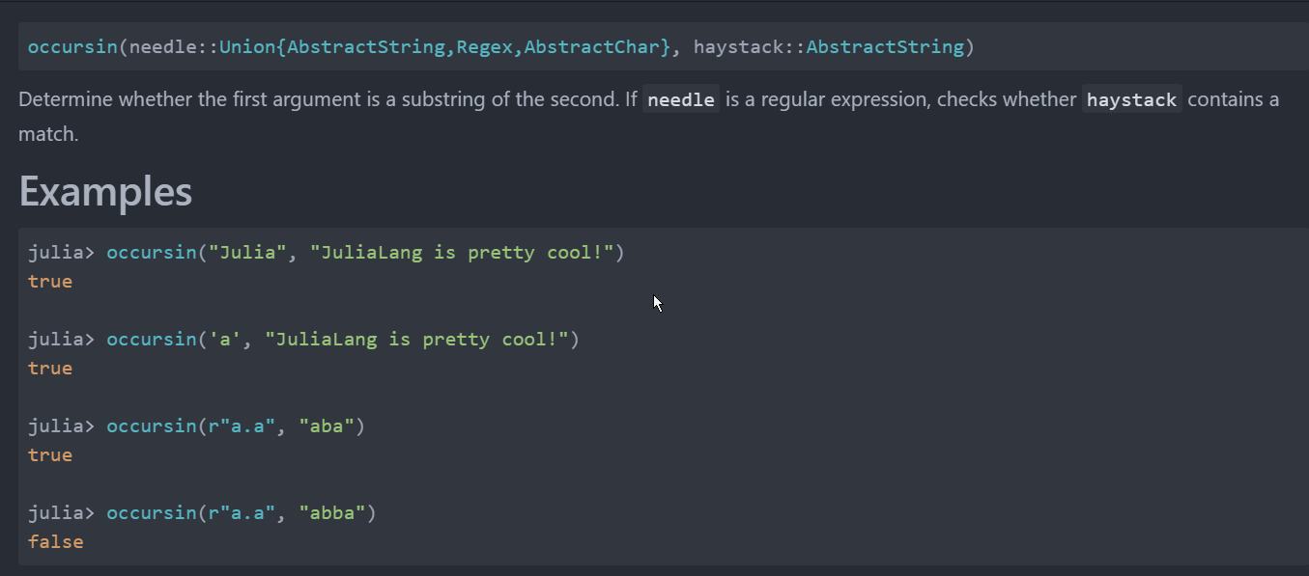Click the Examples section heading anchor
The height and width of the screenshot is (576, 1309).
coord(104,191)
